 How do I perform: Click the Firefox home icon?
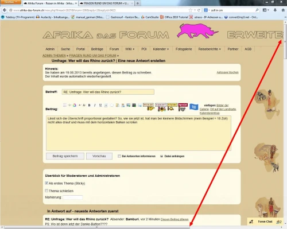[x=283, y=10]
